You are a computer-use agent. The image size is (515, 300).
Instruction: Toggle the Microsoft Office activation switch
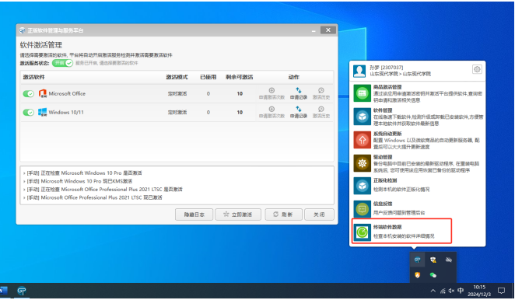[x=29, y=94]
